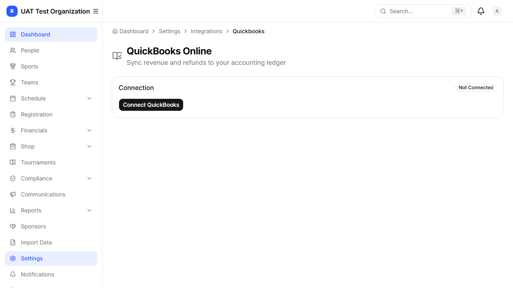The height and width of the screenshot is (288, 513).
Task: Open the user avatar menu
Action: tap(497, 11)
